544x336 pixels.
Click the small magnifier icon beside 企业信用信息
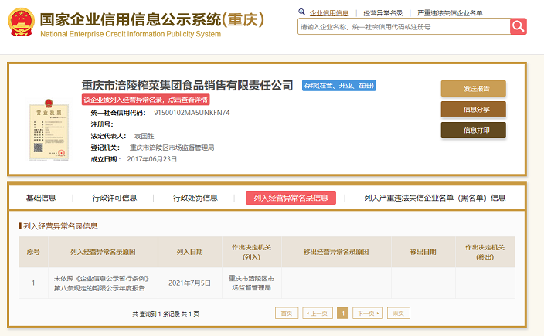[x=301, y=12]
